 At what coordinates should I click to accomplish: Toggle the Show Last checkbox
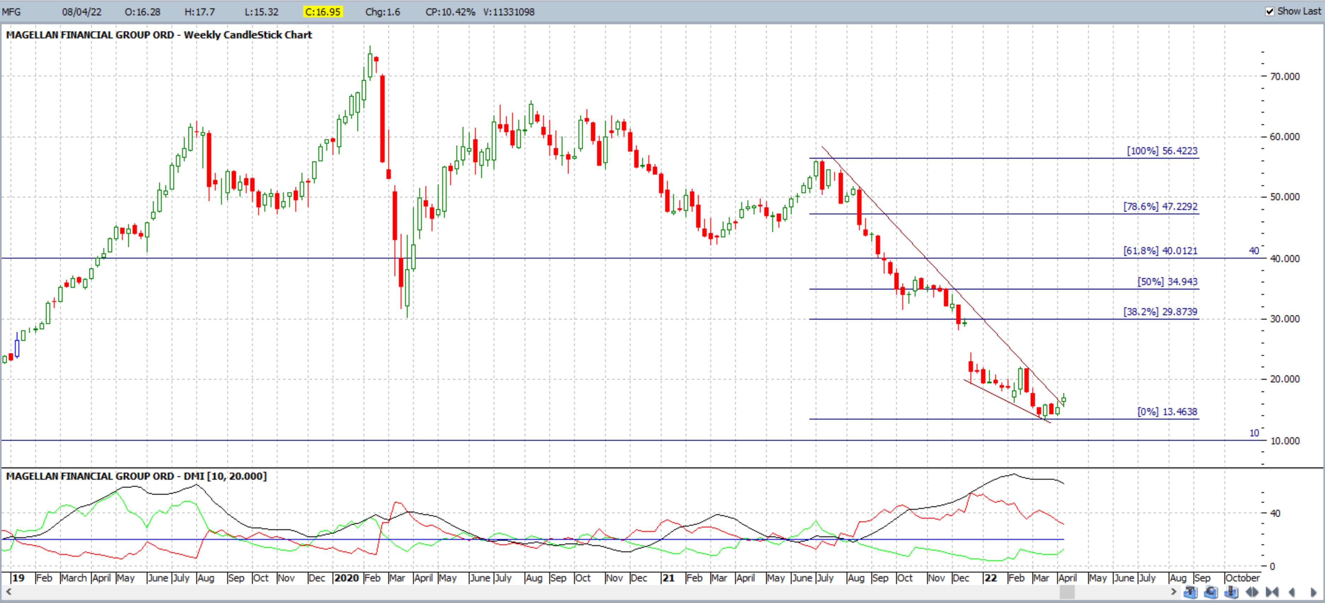click(x=1270, y=11)
